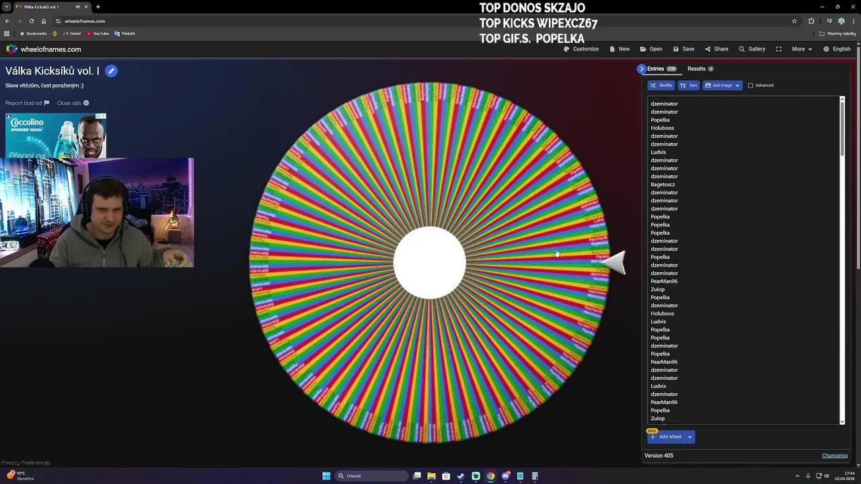861x484 pixels.
Task: Click the address bar URL field
Action: click(424, 21)
